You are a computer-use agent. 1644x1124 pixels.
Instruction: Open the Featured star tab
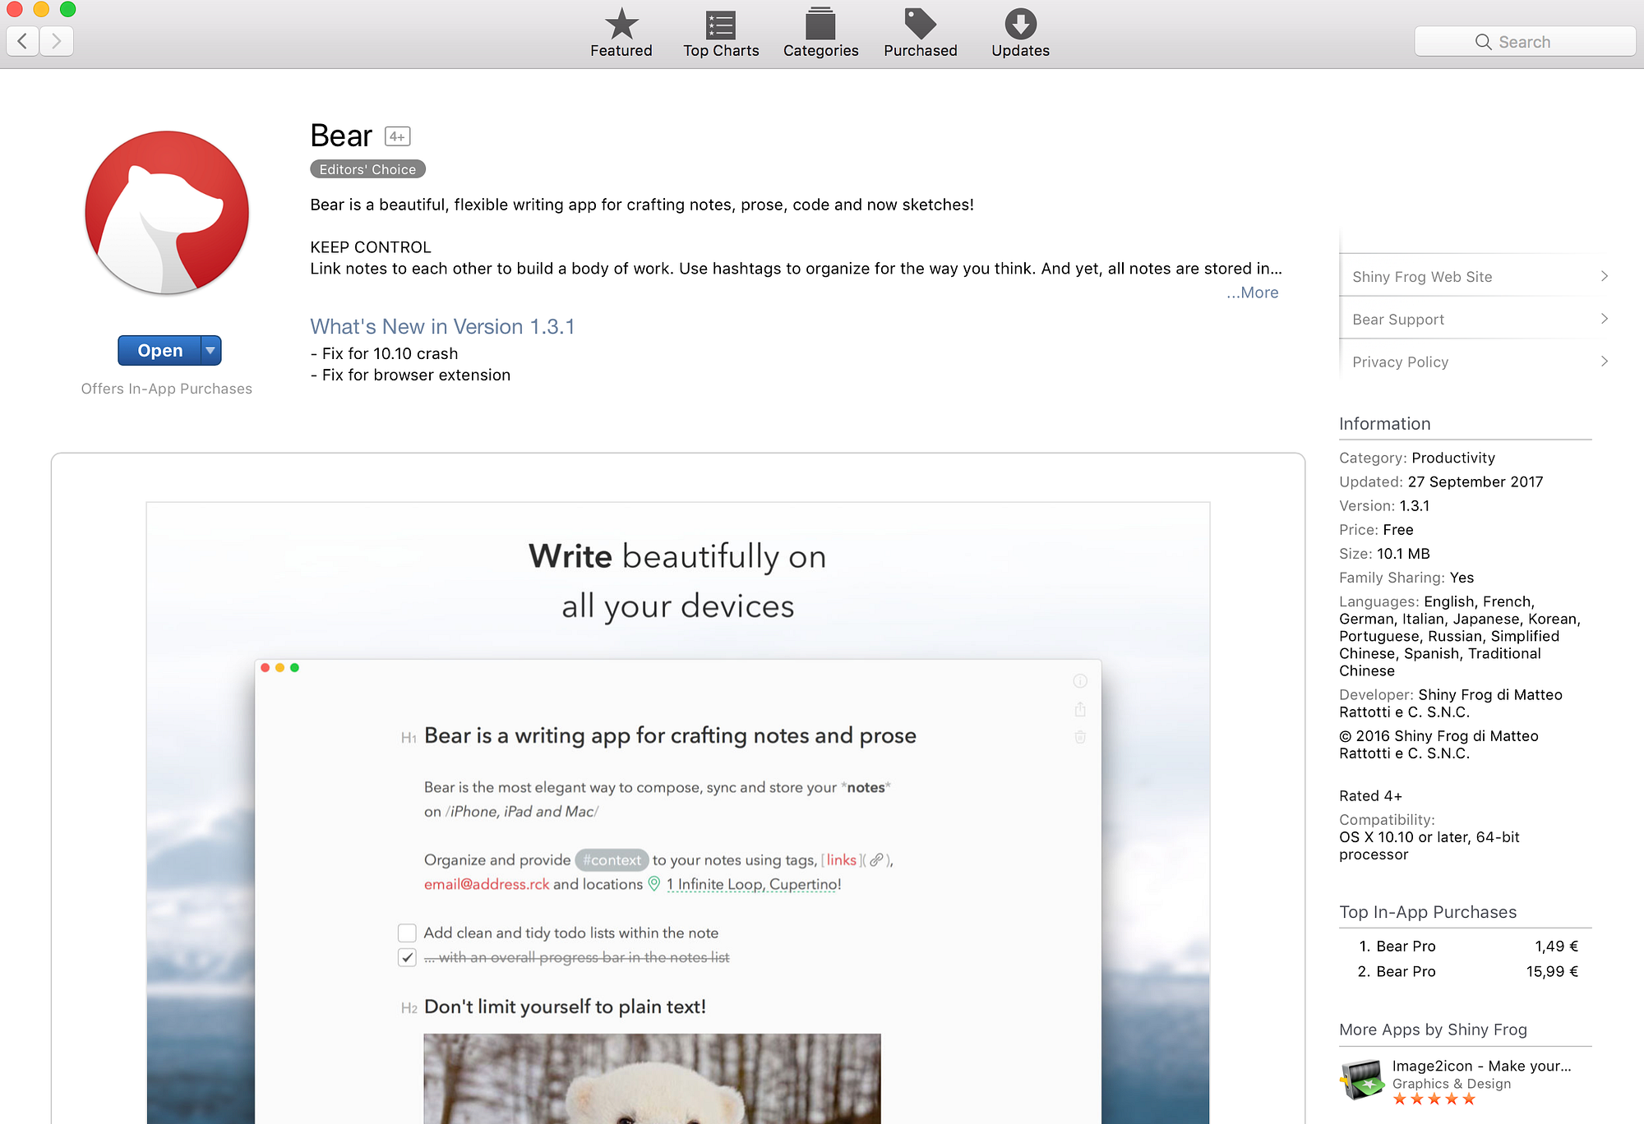click(x=621, y=25)
